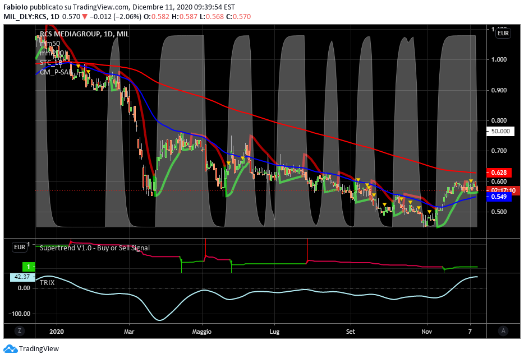Click the TradingView.com link in the header

[100, 7]
